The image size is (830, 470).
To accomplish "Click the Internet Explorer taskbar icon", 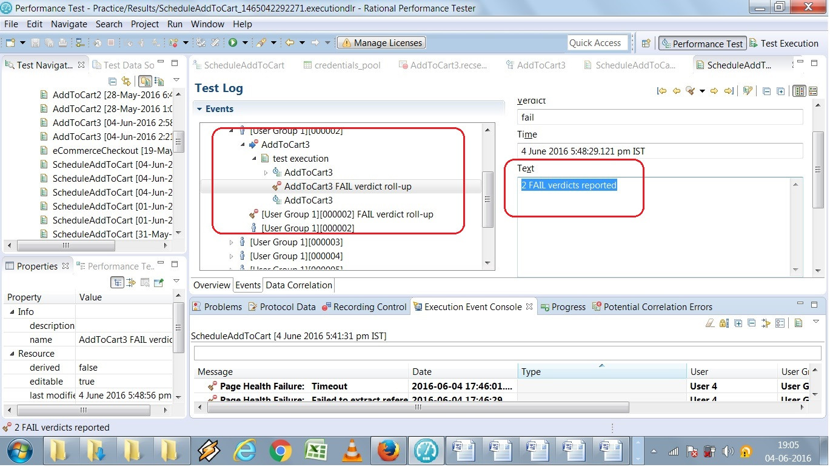I will tap(244, 451).
